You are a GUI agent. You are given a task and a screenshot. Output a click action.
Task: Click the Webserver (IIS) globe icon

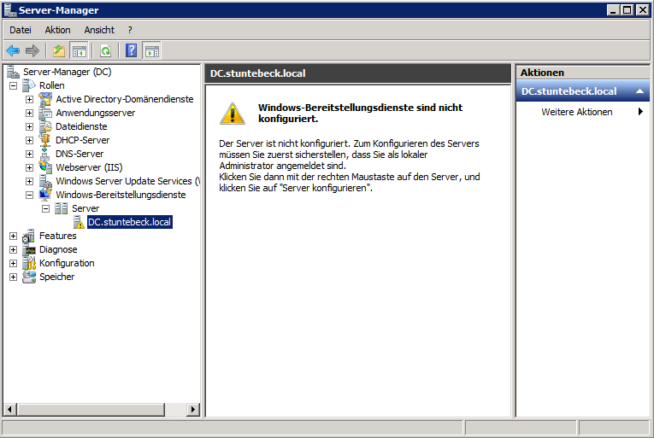pos(45,167)
